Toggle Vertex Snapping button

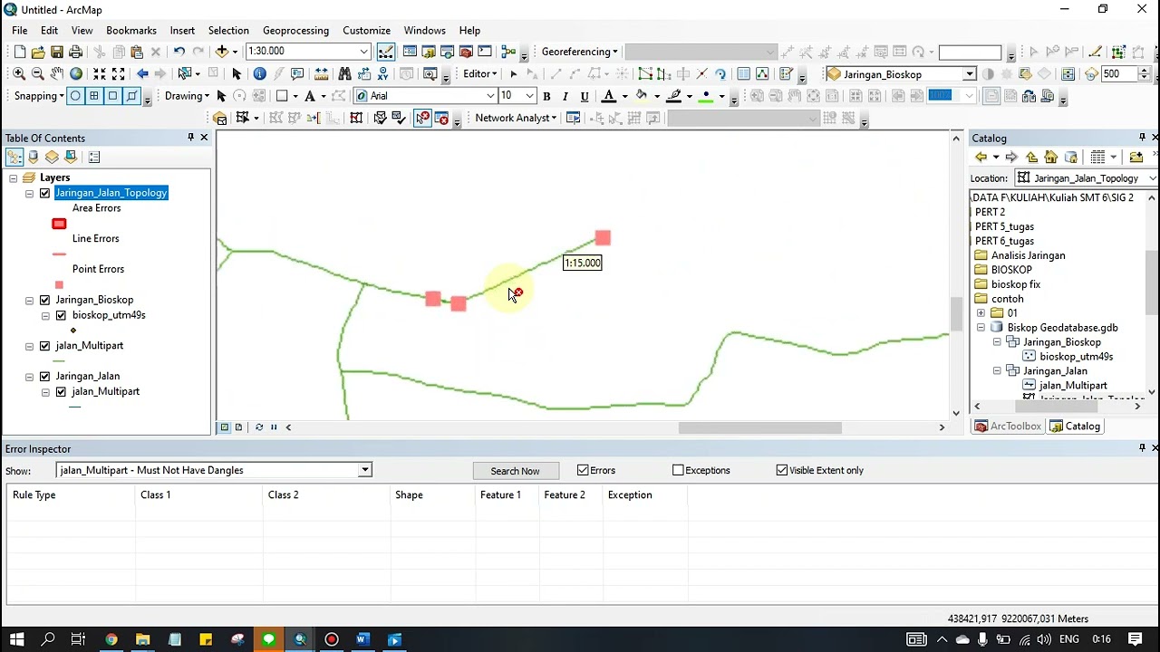click(113, 96)
